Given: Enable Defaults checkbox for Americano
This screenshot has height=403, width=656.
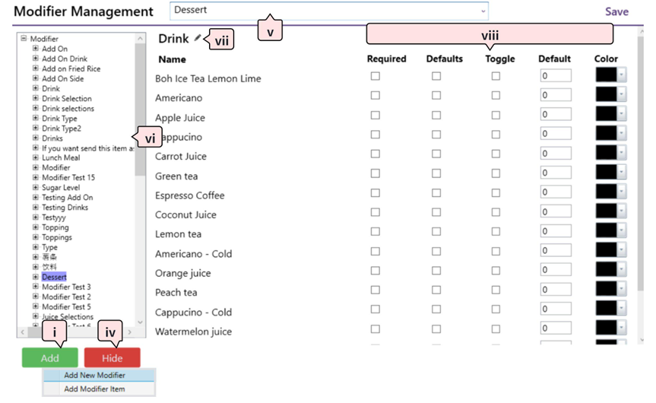Looking at the screenshot, I should (436, 95).
